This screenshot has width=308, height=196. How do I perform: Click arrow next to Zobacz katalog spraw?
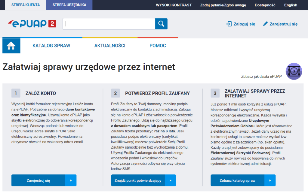pos(270,180)
